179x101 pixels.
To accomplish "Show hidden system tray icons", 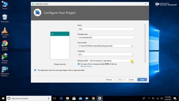I will coord(149,98).
